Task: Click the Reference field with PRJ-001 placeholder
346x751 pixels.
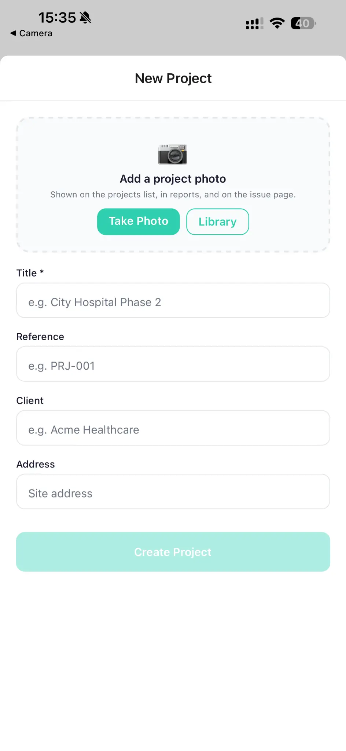Action: (173, 364)
